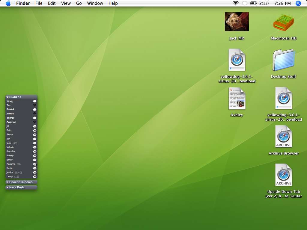Select buddy name Jill
307x230 pixels.
pyautogui.click(x=7, y=126)
